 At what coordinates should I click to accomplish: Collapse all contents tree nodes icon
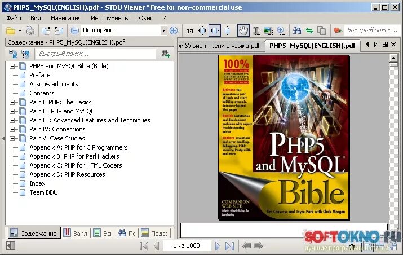coord(25,54)
